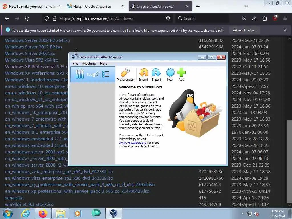Close the Index of /isos/windows/ tab

187,6
